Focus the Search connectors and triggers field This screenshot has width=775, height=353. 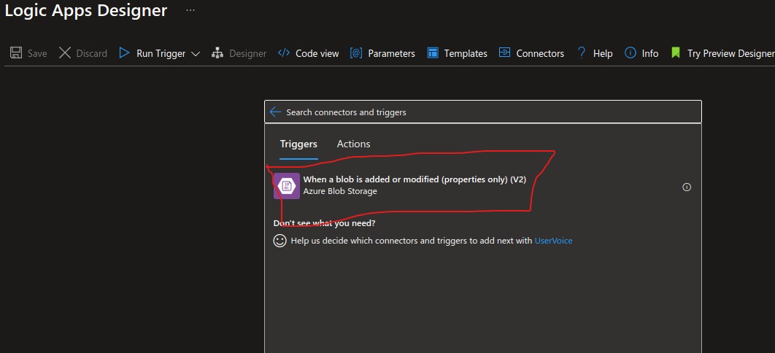pyautogui.click(x=483, y=112)
